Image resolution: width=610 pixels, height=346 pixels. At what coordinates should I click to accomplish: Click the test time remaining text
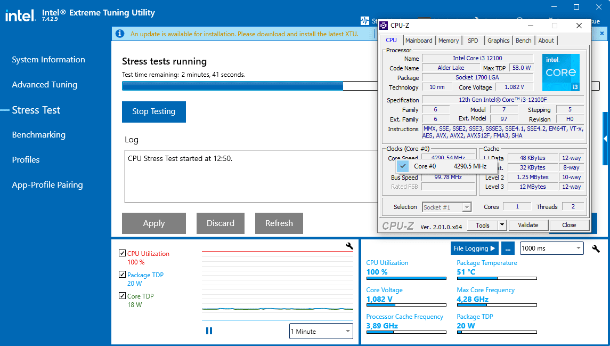(x=183, y=74)
